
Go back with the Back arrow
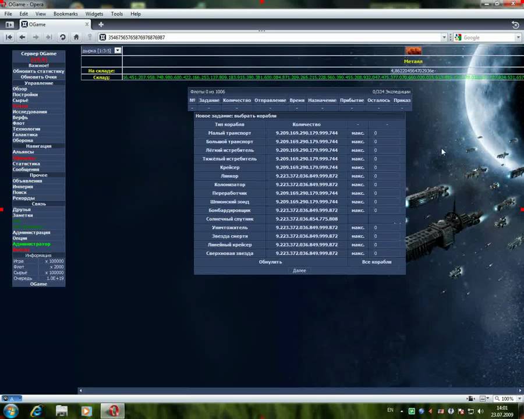[22, 37]
